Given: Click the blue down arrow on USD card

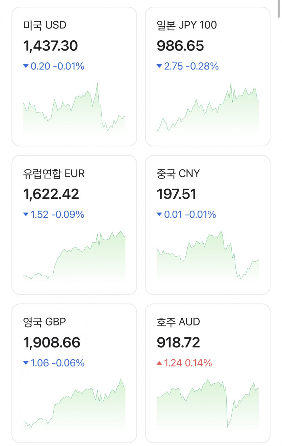Looking at the screenshot, I should click(x=26, y=66).
